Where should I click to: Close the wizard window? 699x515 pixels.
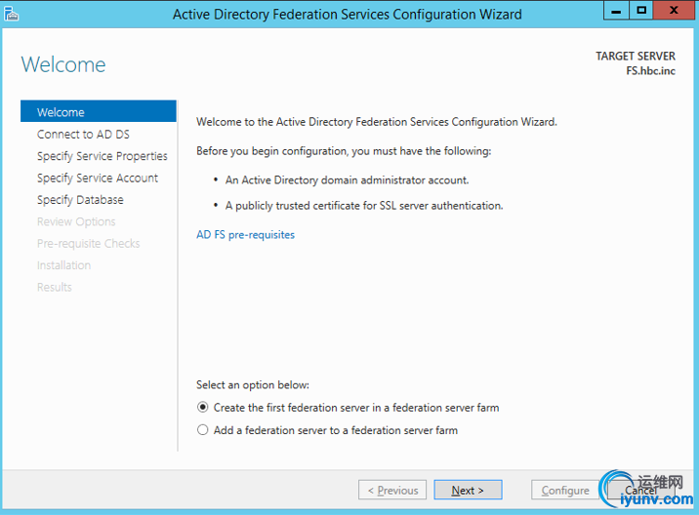[674, 11]
